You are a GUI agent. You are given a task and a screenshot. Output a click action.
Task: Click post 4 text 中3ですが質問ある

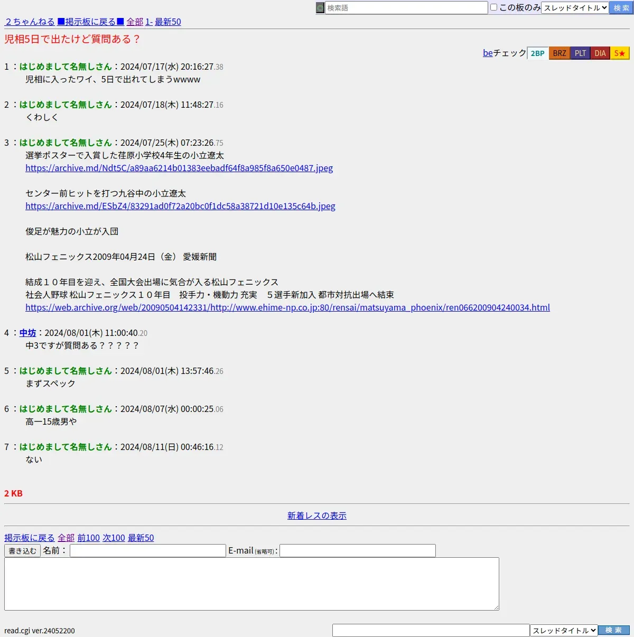click(x=82, y=345)
